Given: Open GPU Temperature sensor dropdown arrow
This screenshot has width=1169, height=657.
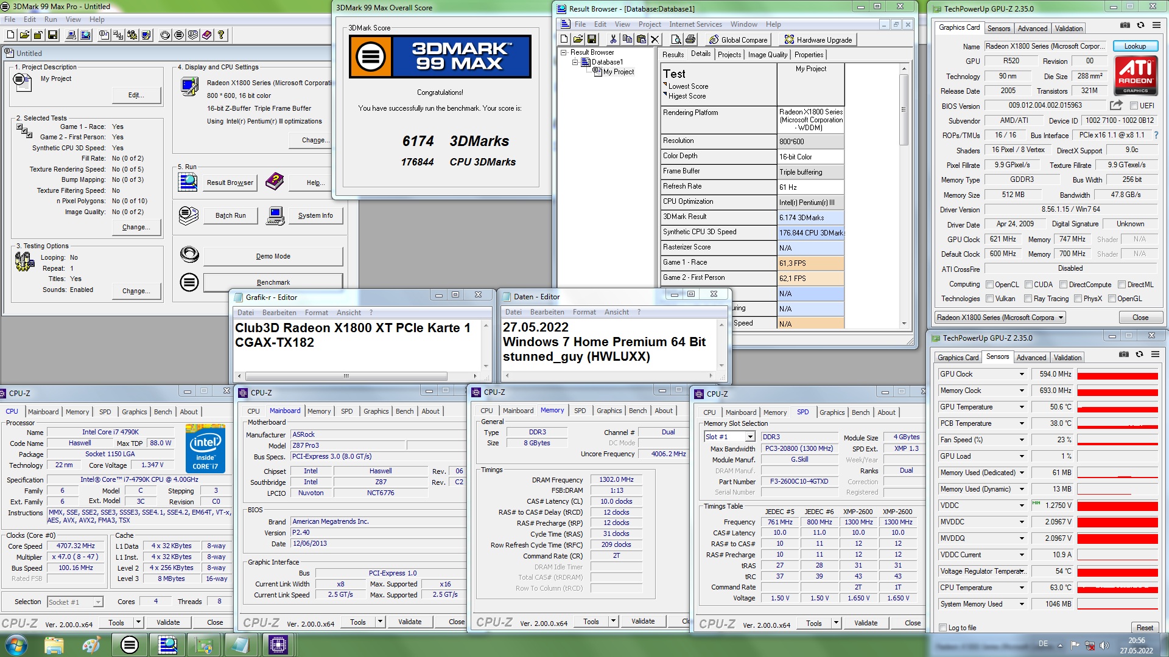Looking at the screenshot, I should pos(1022,407).
